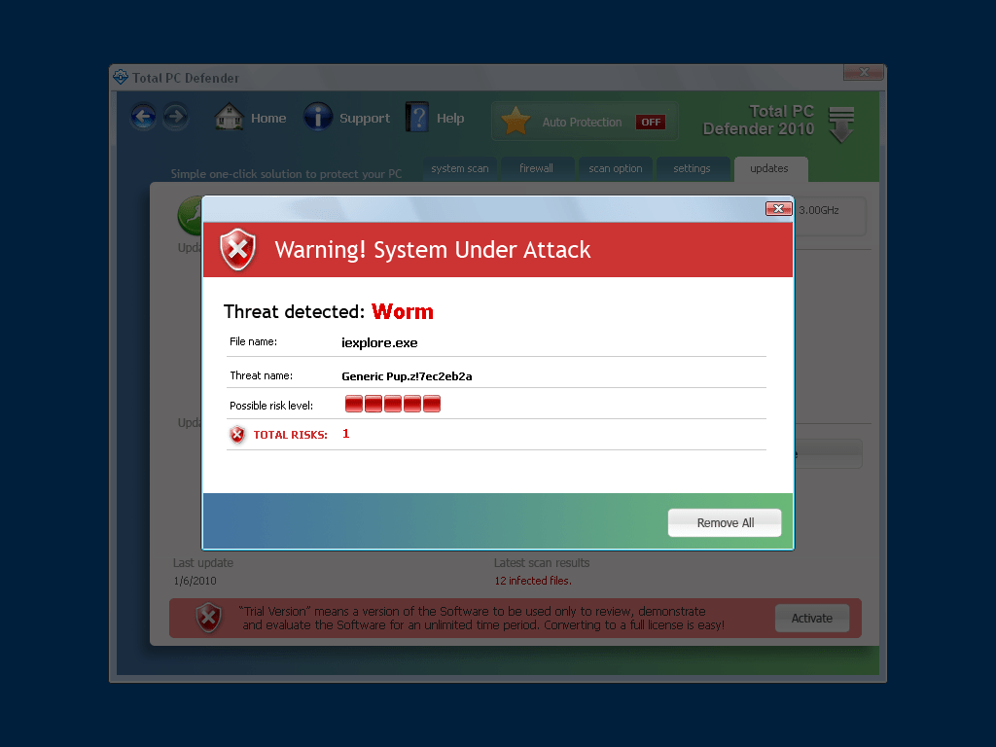
Task: Navigate back with the left arrow icon
Action: click(x=143, y=116)
